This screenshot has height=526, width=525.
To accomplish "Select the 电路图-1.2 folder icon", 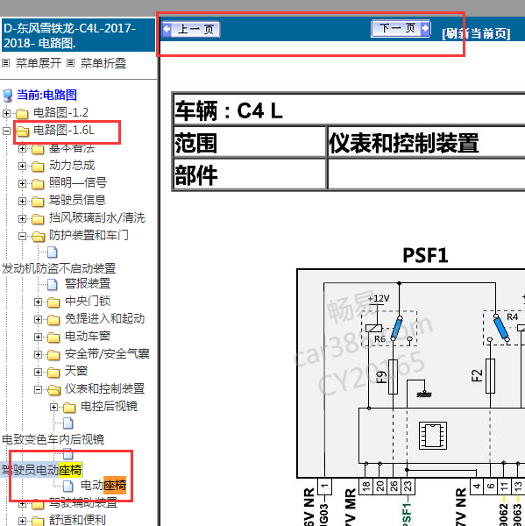I will [x=22, y=113].
